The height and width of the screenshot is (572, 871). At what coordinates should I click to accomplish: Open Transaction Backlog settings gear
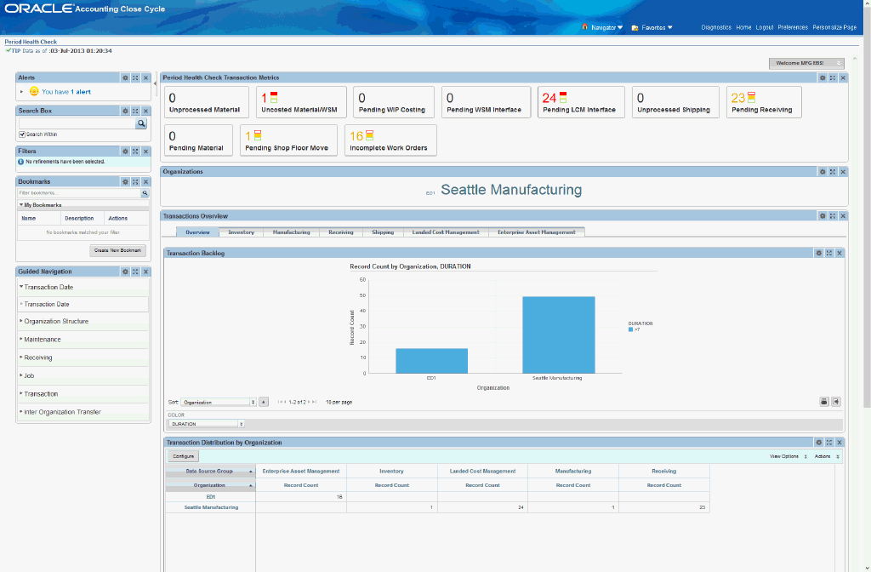[x=819, y=253]
